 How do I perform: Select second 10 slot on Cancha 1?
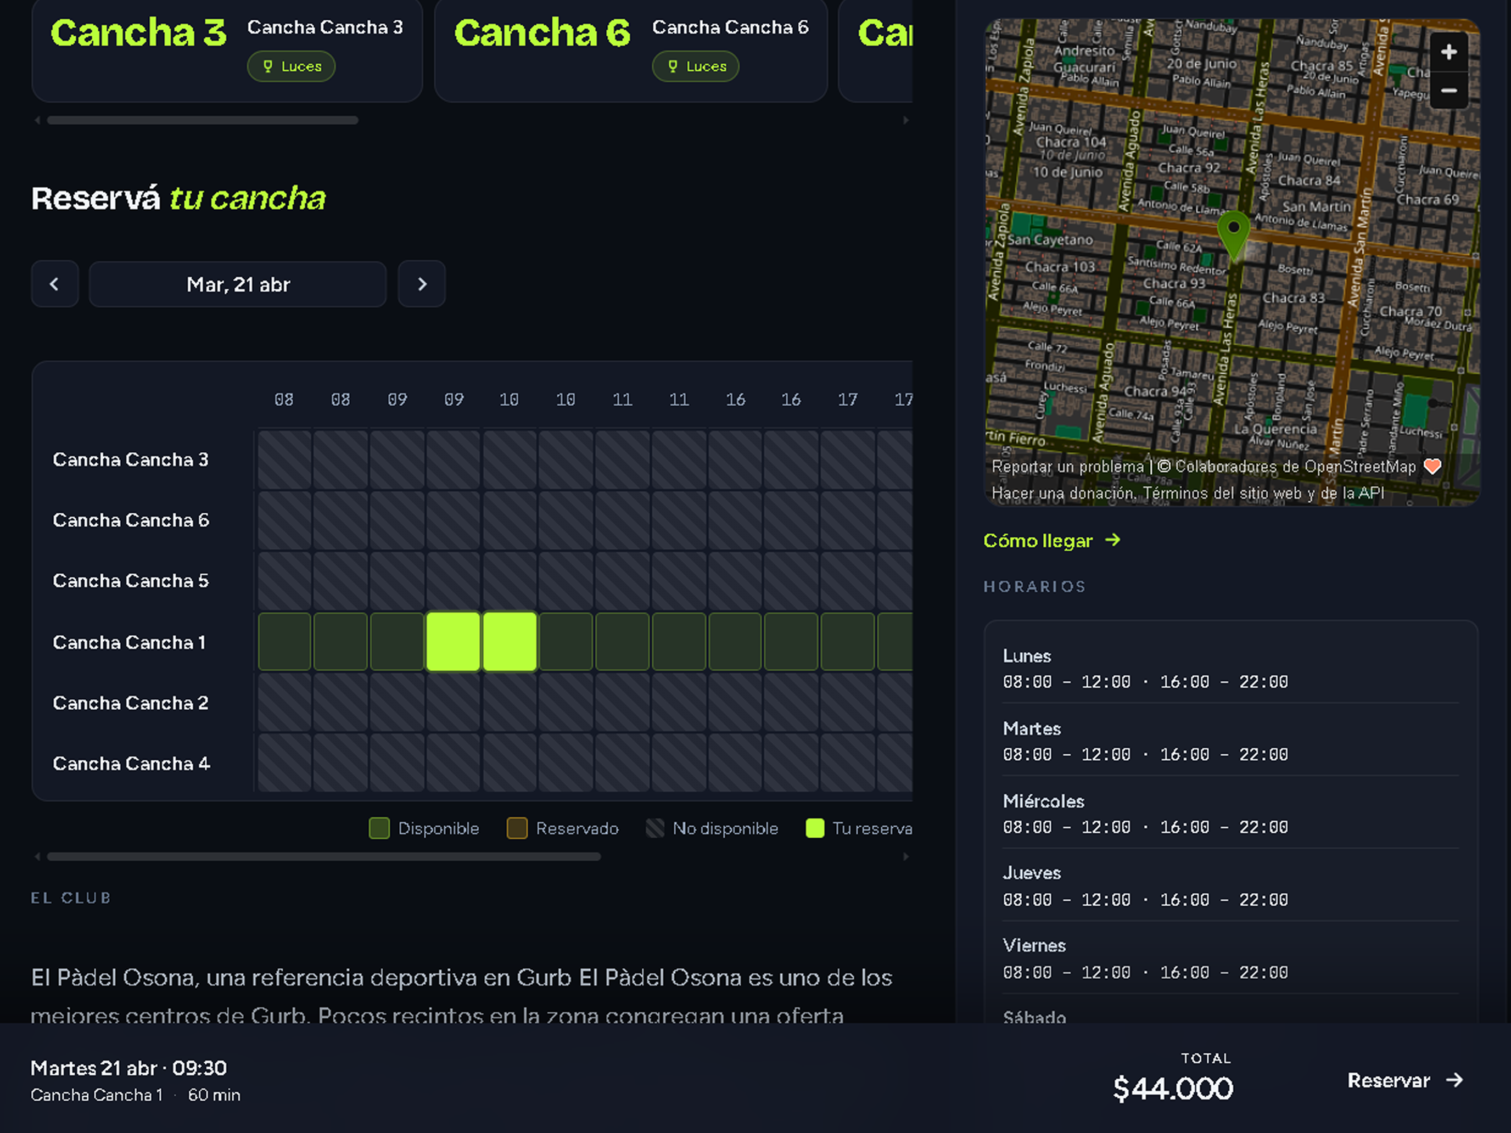click(566, 642)
